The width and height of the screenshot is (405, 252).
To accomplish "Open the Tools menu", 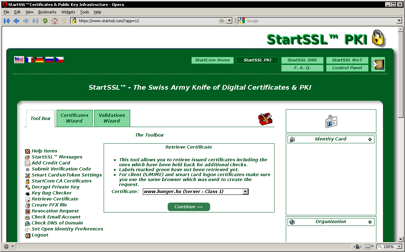I will tap(85, 12).
